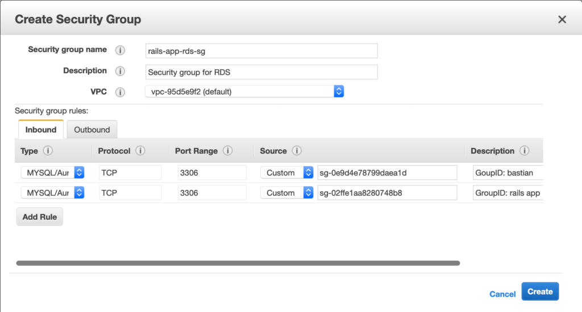Image resolution: width=582 pixels, height=312 pixels.
Task: Click the blue Create button
Action: [540, 292]
